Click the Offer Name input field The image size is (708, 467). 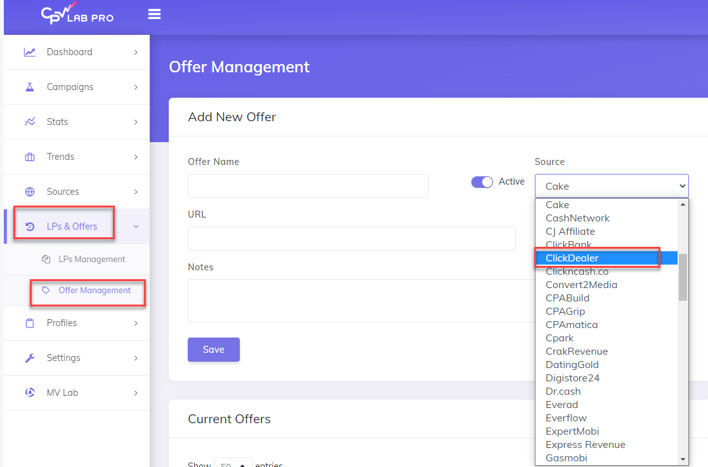point(308,186)
